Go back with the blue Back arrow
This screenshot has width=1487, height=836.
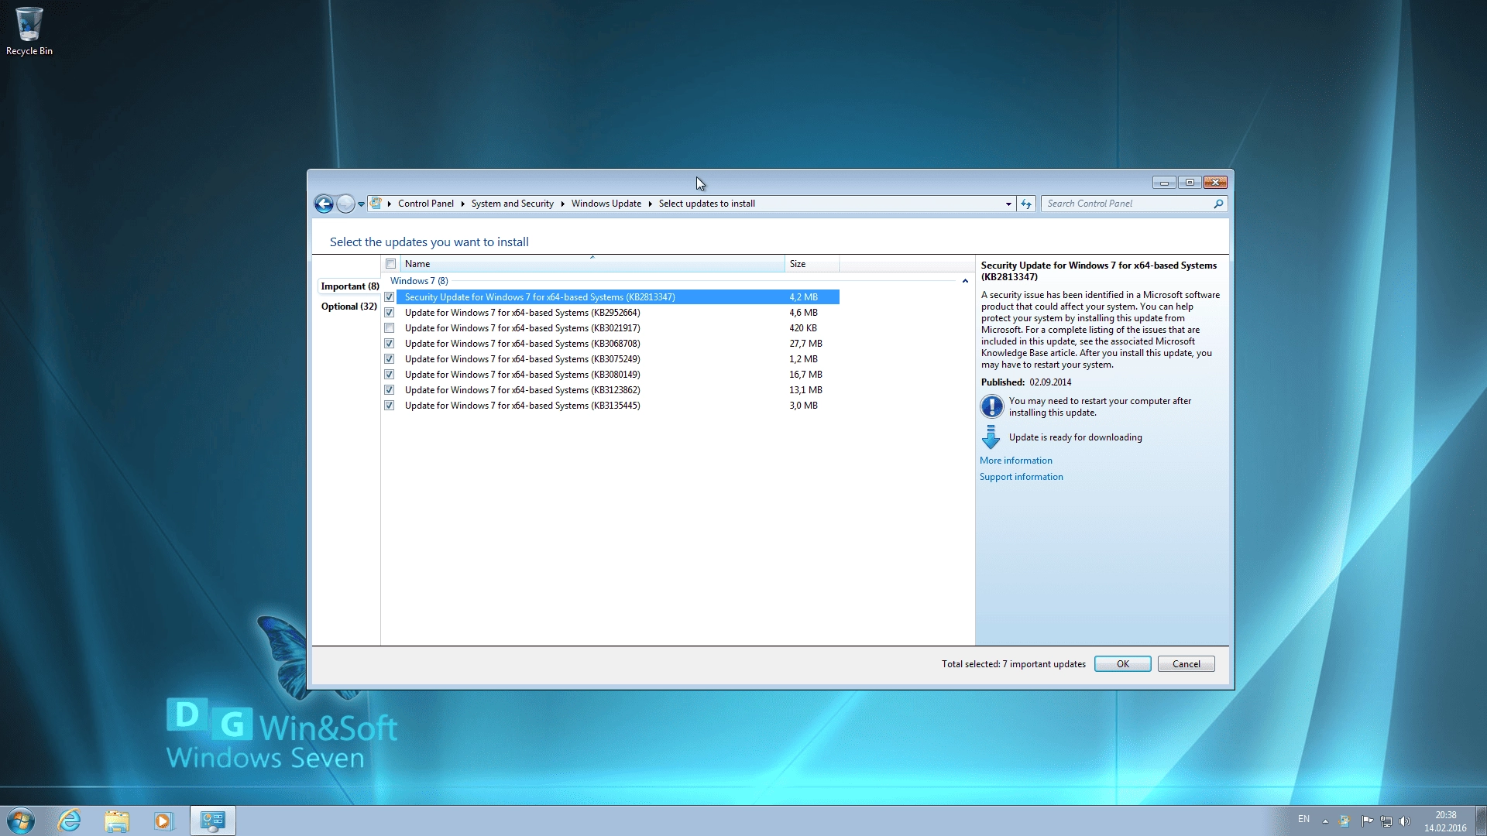click(x=324, y=204)
